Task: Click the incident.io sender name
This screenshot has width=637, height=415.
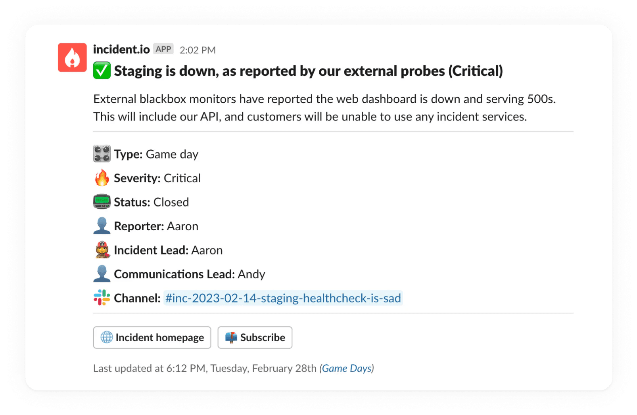Action: tap(121, 49)
